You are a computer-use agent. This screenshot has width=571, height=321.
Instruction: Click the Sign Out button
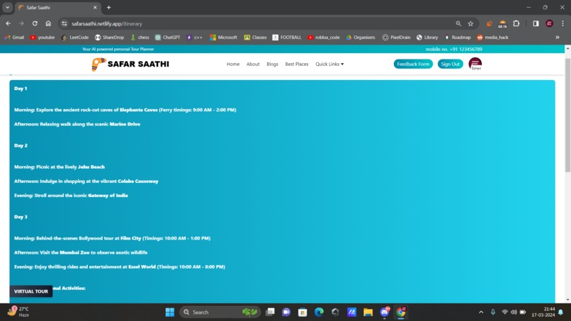click(450, 64)
